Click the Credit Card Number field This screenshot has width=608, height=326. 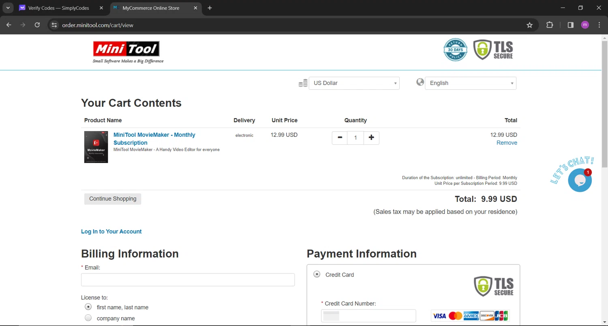click(x=368, y=316)
